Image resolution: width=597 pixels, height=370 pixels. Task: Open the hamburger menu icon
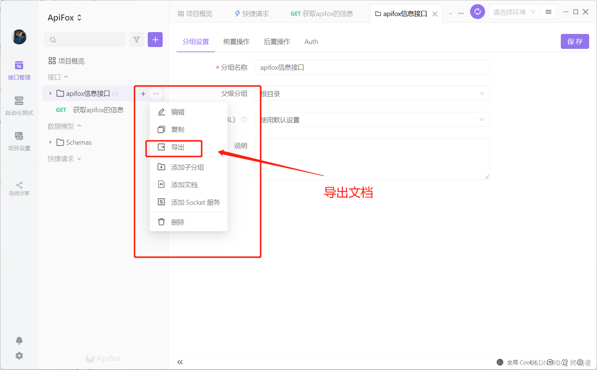(548, 12)
